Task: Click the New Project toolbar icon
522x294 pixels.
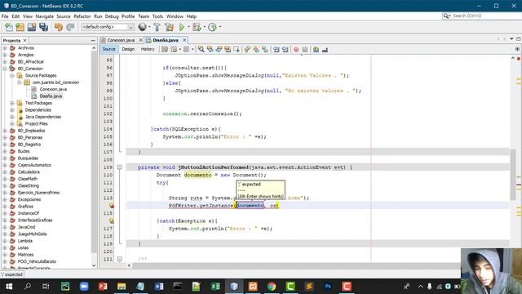Action: coord(20,27)
